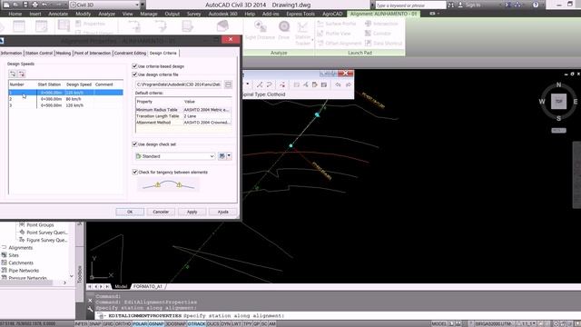Click the Cancelar button

tap(161, 212)
